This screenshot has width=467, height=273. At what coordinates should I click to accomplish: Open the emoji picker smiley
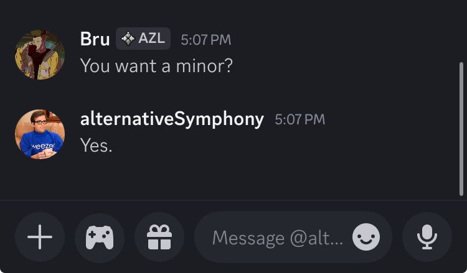point(366,237)
